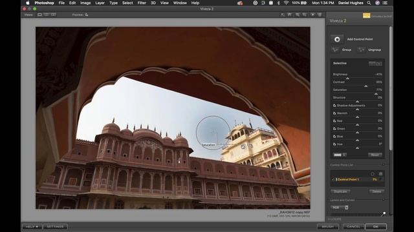Screen dimensions: 414x232
Task: Click the Bluetooth menu bar icon
Action: (x=279, y=3)
